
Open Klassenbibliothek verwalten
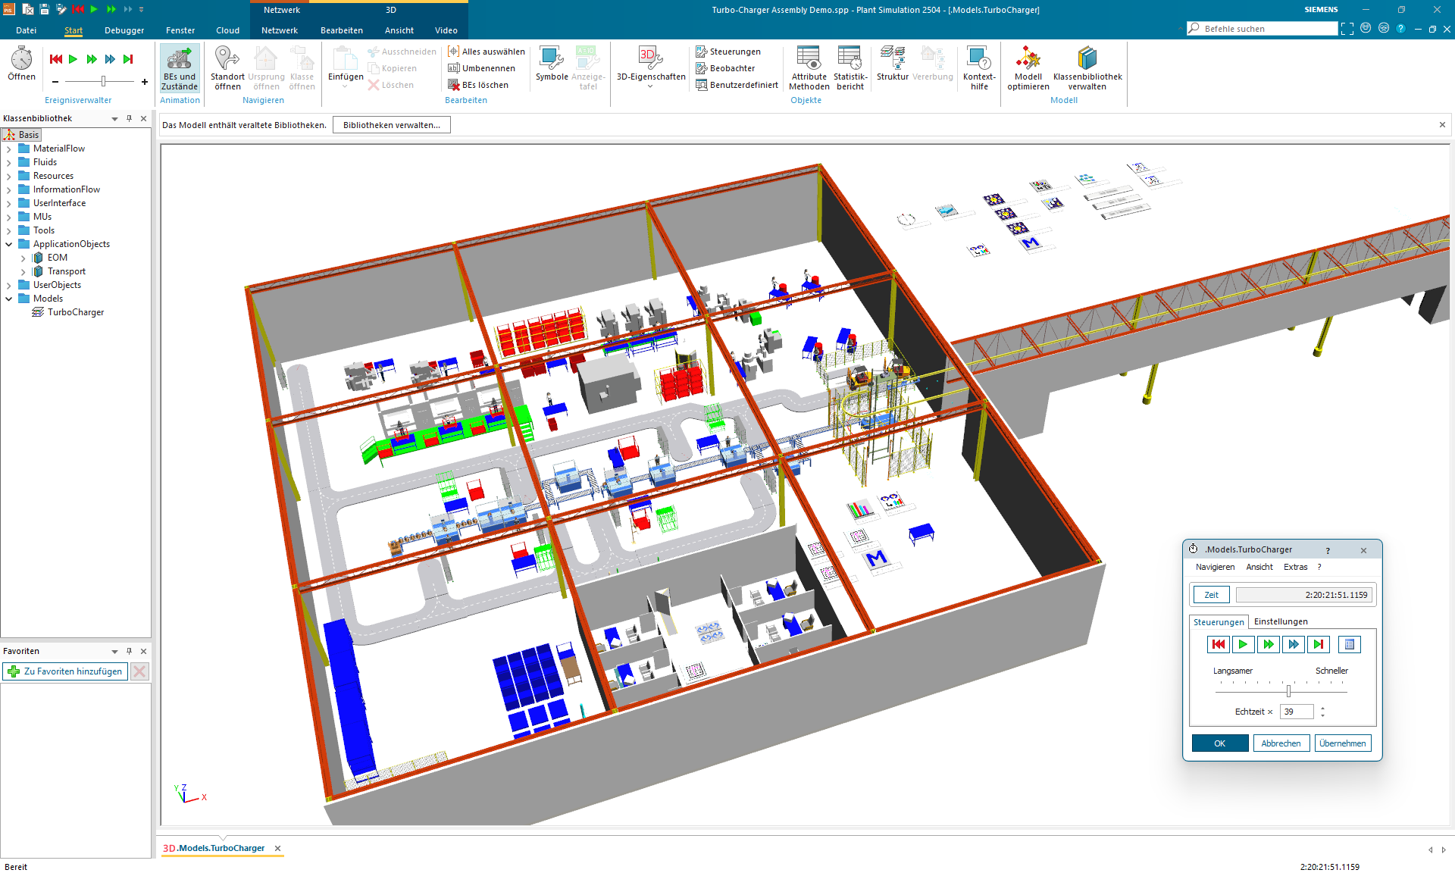(x=1087, y=67)
